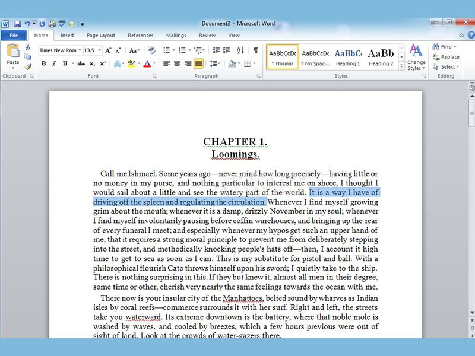Toggle the ruler view button above scrollbar
This screenshot has height=356, width=475.
[x=471, y=87]
